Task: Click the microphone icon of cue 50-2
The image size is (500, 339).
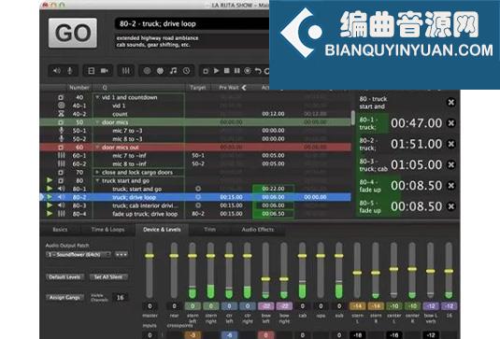Action: (62, 138)
